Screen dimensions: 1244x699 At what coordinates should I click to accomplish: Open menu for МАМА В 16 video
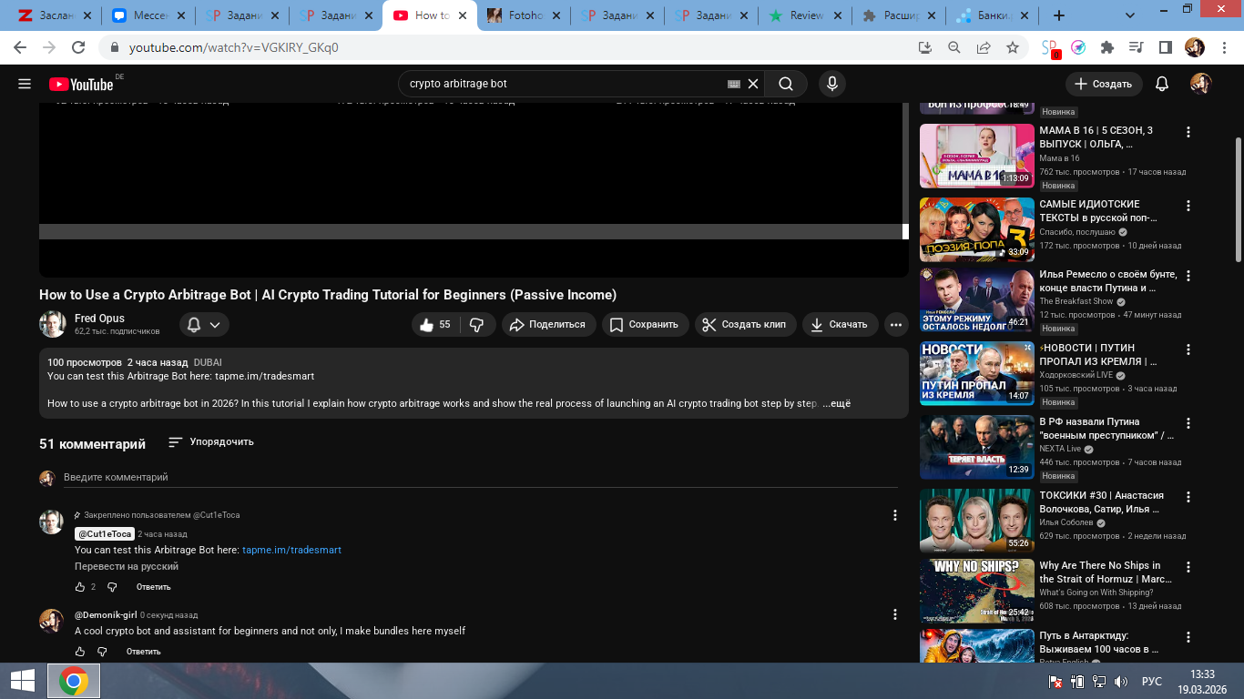tap(1188, 132)
